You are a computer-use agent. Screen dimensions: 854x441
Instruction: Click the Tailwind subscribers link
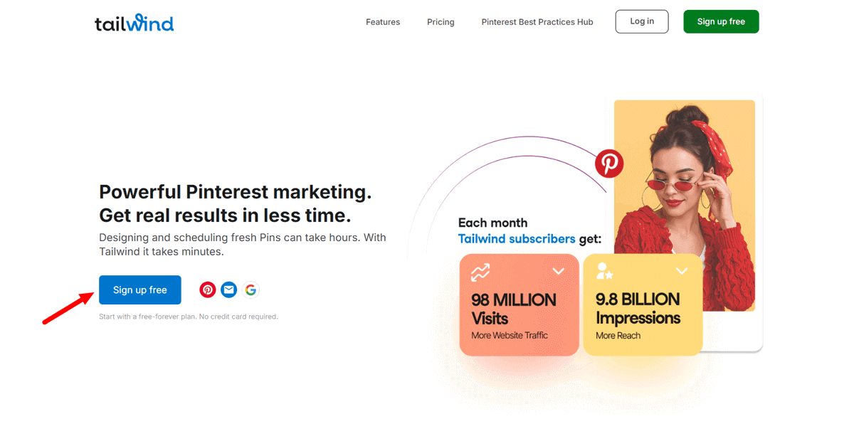point(517,238)
